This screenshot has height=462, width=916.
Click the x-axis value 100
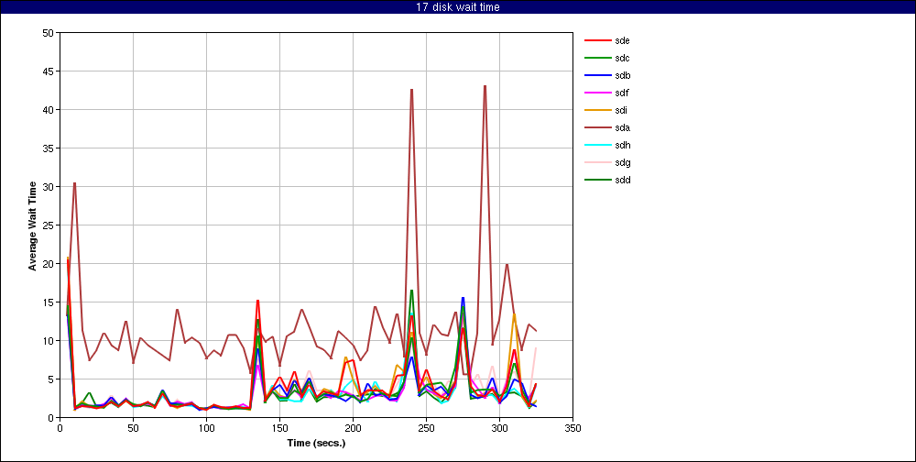pos(206,428)
